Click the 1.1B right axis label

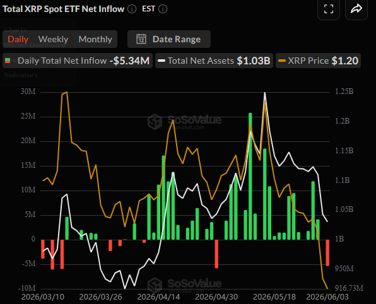click(x=342, y=180)
